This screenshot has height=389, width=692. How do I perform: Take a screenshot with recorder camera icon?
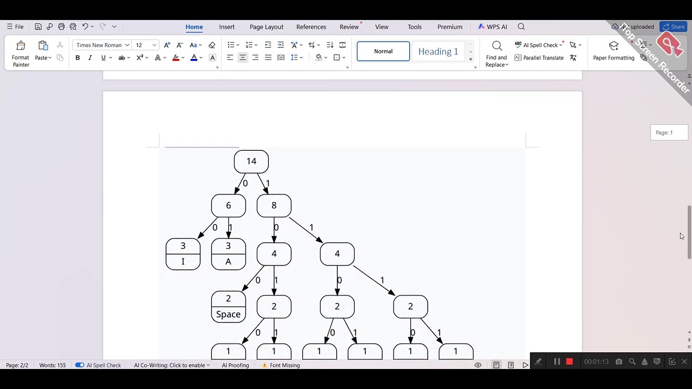(x=619, y=361)
